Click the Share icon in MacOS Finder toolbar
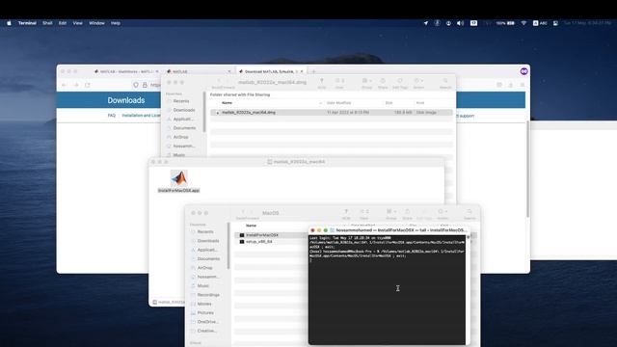617x347 pixels. point(407,212)
